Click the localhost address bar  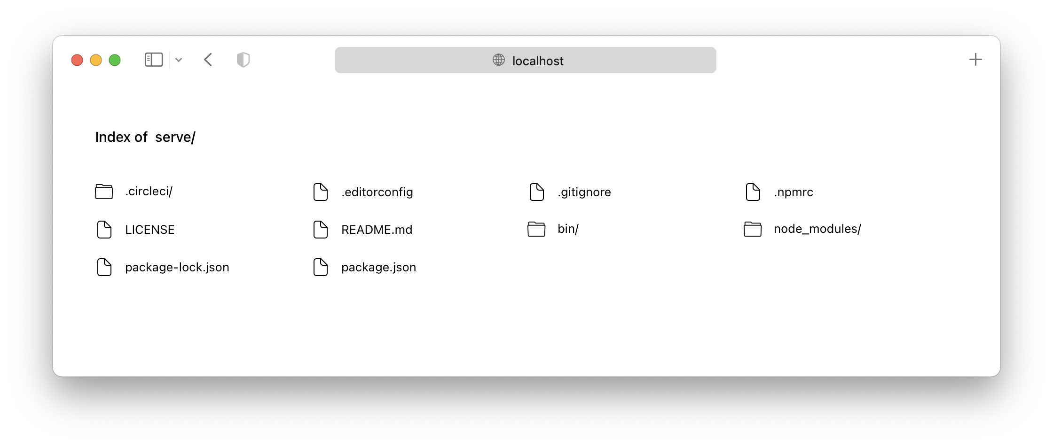click(525, 60)
